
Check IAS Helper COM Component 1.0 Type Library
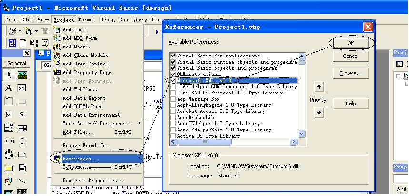[x=173, y=86]
